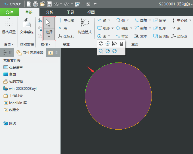
Task: Click the mirror icon in mini toolbar
Action: click(x=108, y=43)
